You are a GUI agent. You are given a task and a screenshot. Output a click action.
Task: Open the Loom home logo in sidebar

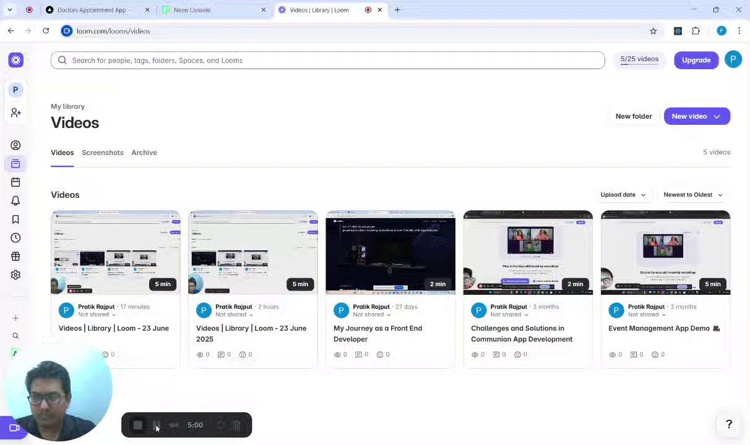16,60
